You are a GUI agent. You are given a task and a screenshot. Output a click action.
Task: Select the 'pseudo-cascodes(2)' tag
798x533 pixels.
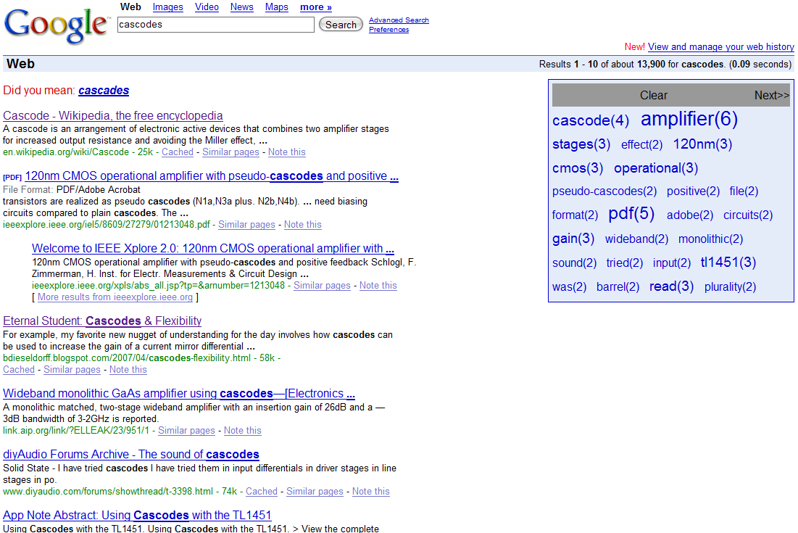tap(604, 191)
